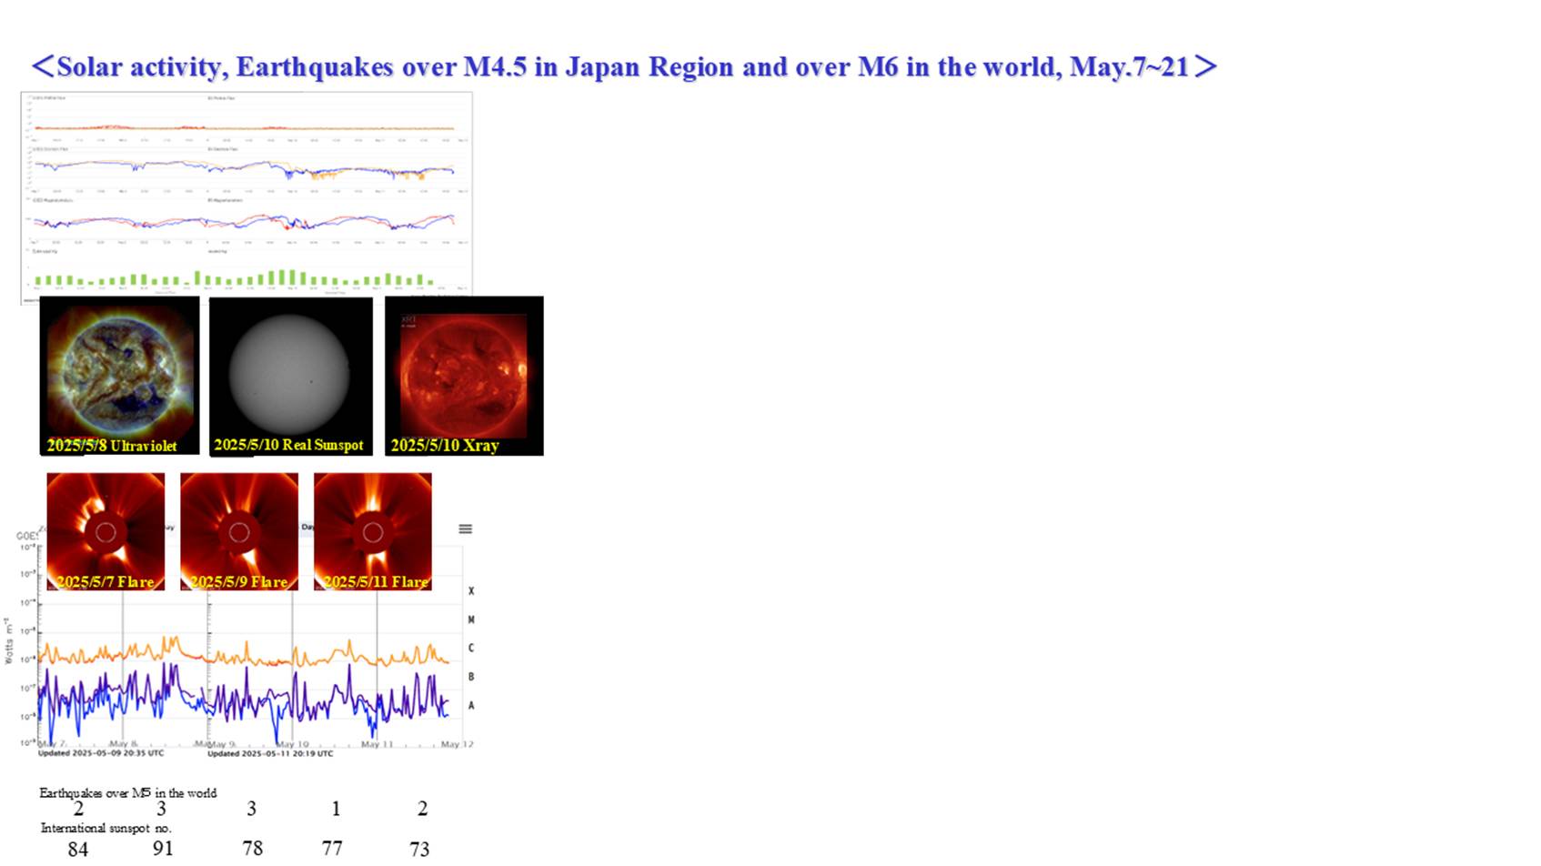
Task: Select earthquake count 1
Action: pos(336,809)
